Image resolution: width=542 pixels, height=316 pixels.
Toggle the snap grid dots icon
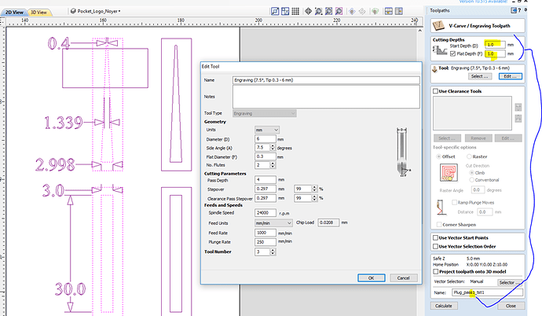click(x=295, y=12)
